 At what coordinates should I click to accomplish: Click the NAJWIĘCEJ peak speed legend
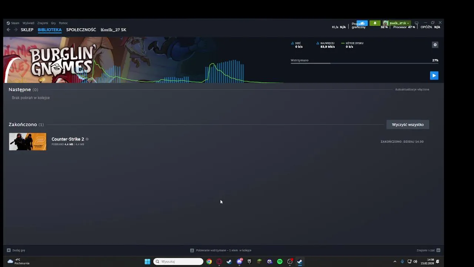pos(326,45)
